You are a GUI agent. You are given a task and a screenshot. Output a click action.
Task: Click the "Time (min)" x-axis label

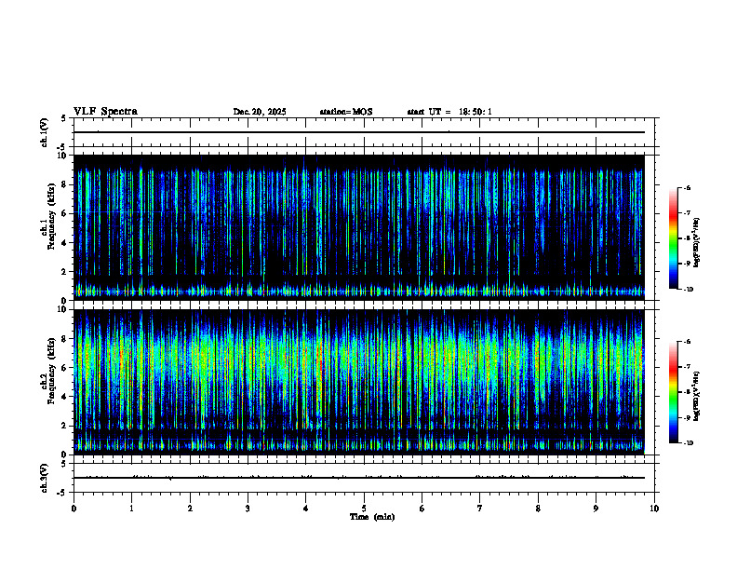[x=372, y=517]
